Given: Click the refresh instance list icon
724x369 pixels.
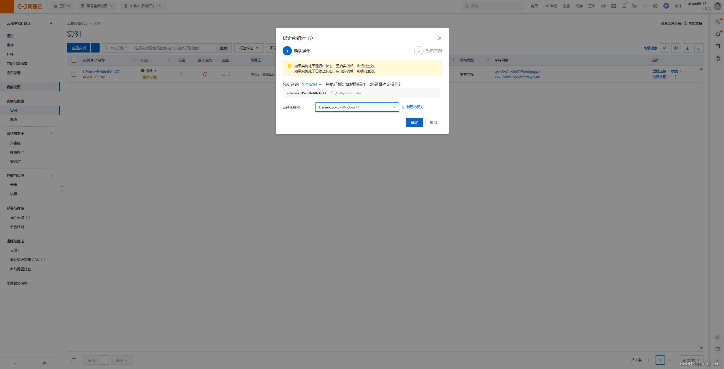Looking at the screenshot, I should click(x=699, y=48).
